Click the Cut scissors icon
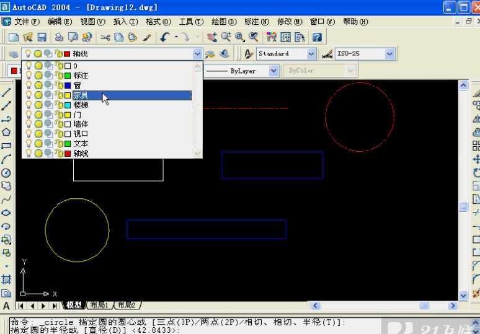Image resolution: width=480 pixels, height=334 pixels. click(x=105, y=37)
